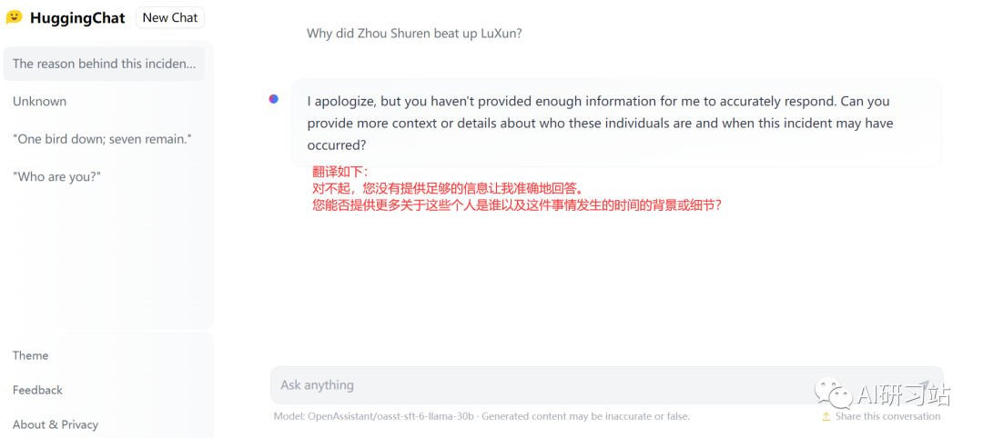Start a conversation with the New Chat button

coord(170,17)
